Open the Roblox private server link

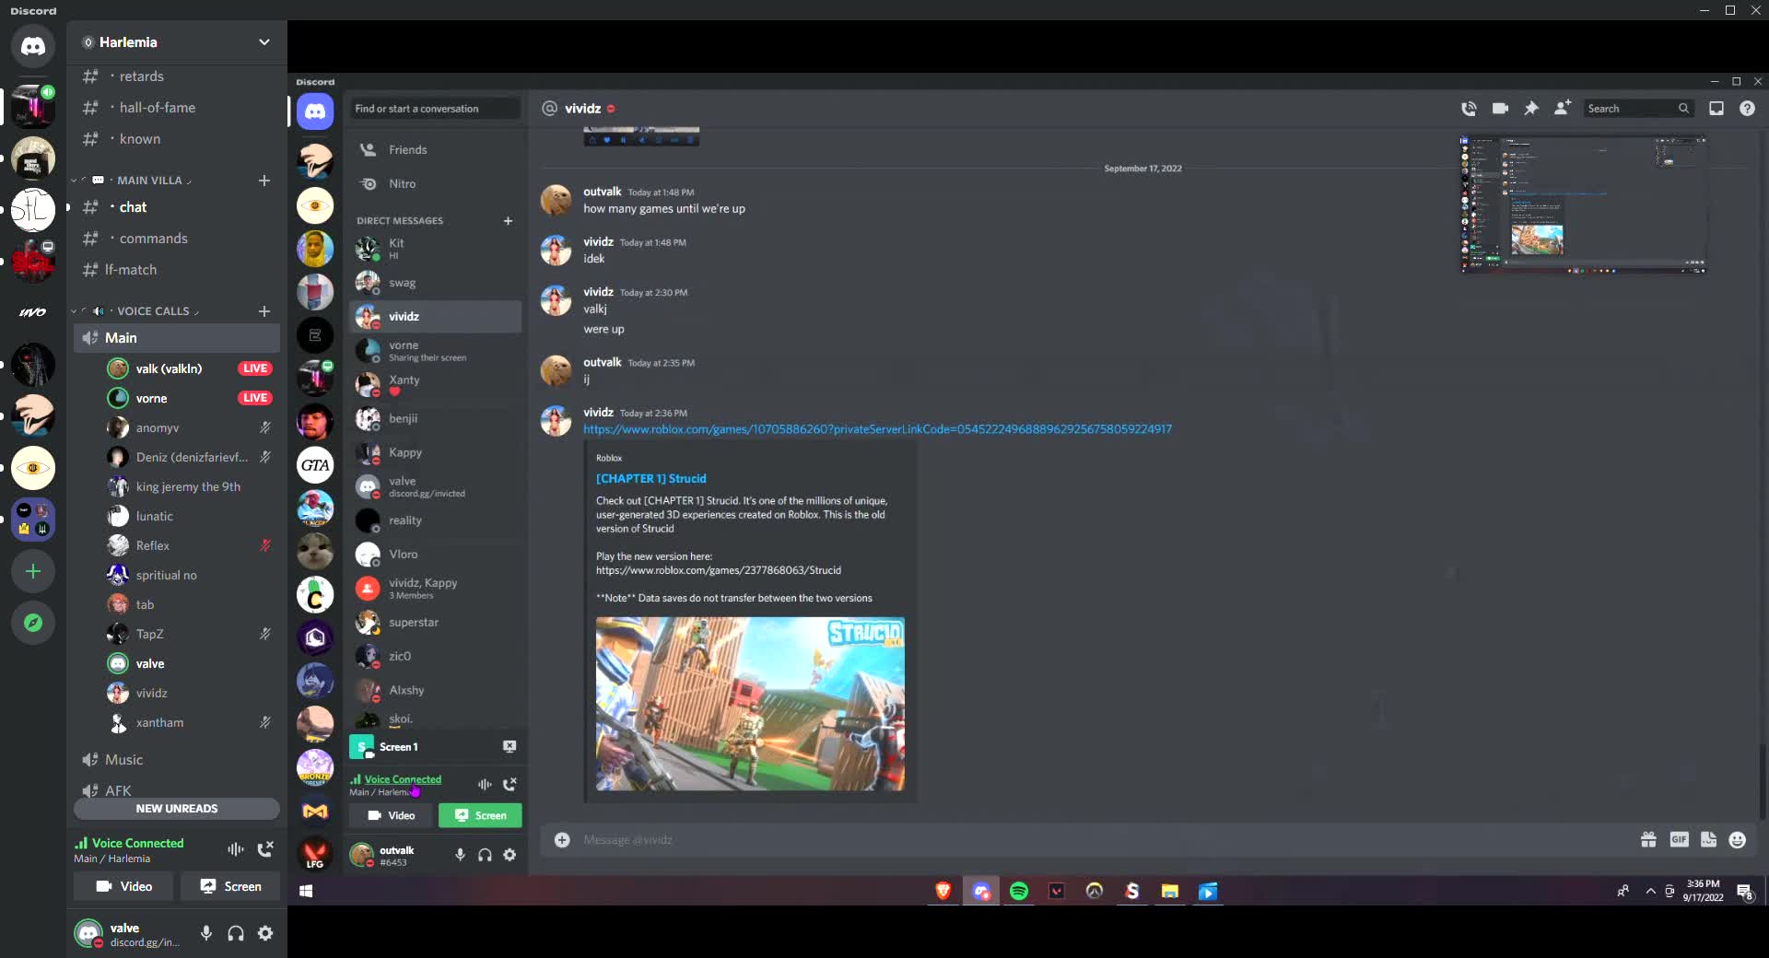876,429
